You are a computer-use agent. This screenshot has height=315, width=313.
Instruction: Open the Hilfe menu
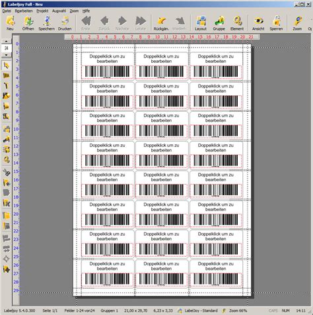[86, 11]
